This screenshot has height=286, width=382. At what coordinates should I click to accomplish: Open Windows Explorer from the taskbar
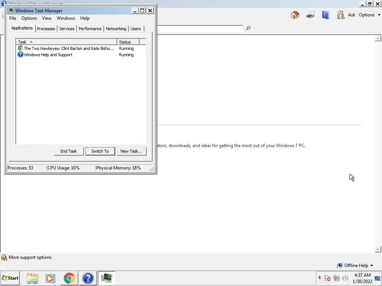[x=32, y=278]
